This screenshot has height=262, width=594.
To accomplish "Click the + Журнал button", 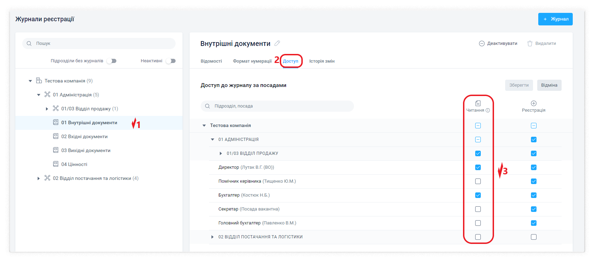I will [x=555, y=19].
